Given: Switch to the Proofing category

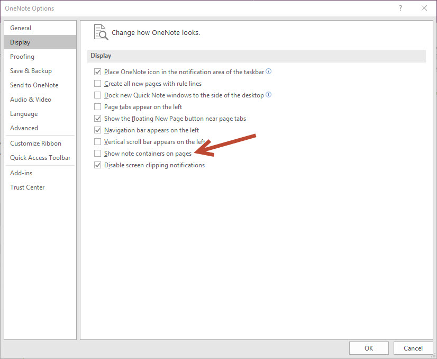Looking at the screenshot, I should click(x=22, y=57).
